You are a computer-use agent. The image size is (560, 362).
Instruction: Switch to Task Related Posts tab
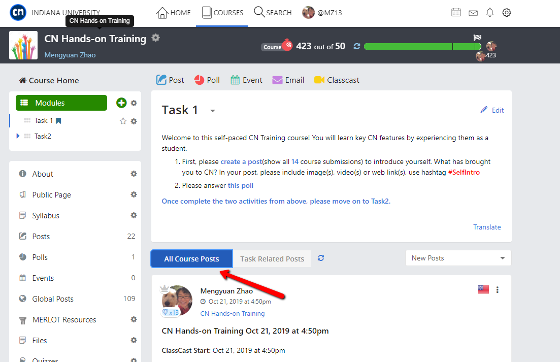pyautogui.click(x=272, y=259)
